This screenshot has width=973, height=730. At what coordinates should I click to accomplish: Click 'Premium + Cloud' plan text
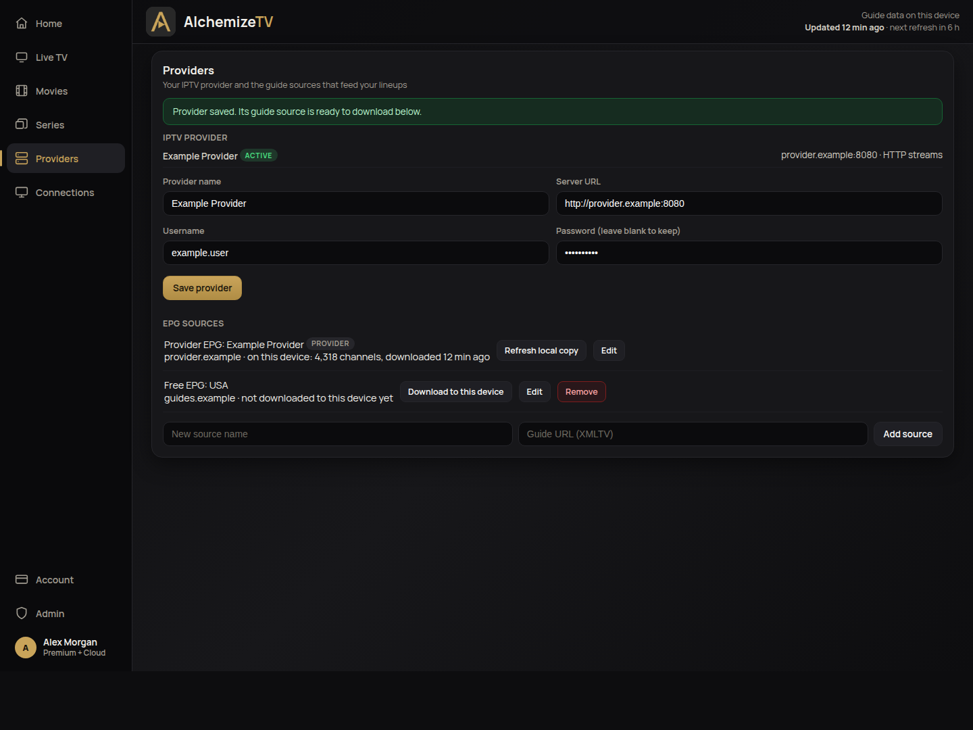pos(74,653)
